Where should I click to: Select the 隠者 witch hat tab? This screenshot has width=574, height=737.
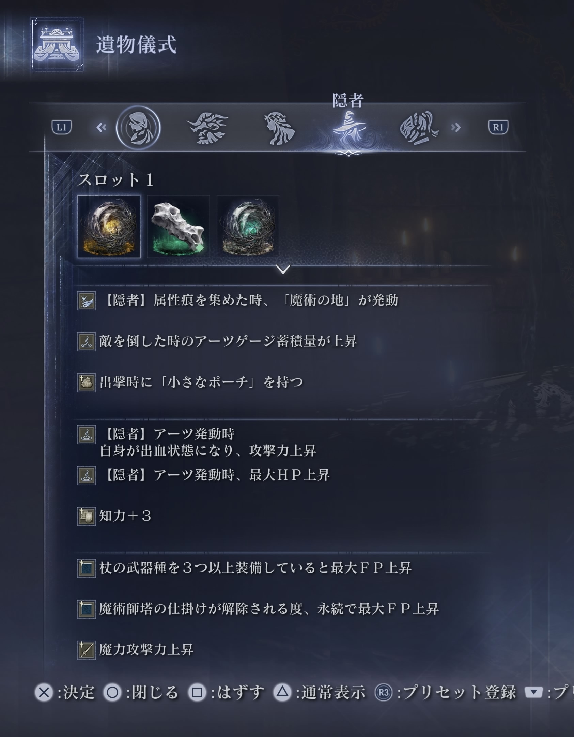point(348,128)
